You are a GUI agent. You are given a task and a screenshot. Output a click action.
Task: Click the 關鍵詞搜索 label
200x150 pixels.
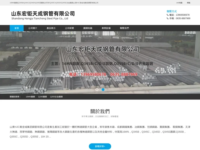point(15,97)
